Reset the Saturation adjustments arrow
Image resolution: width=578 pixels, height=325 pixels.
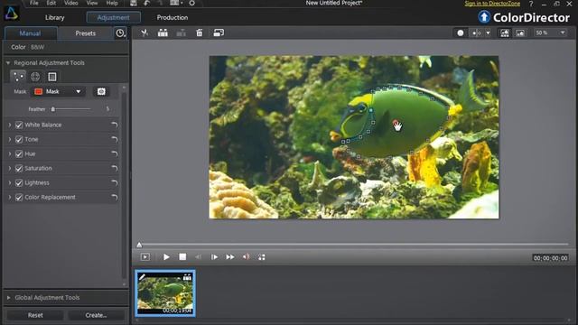coord(115,169)
